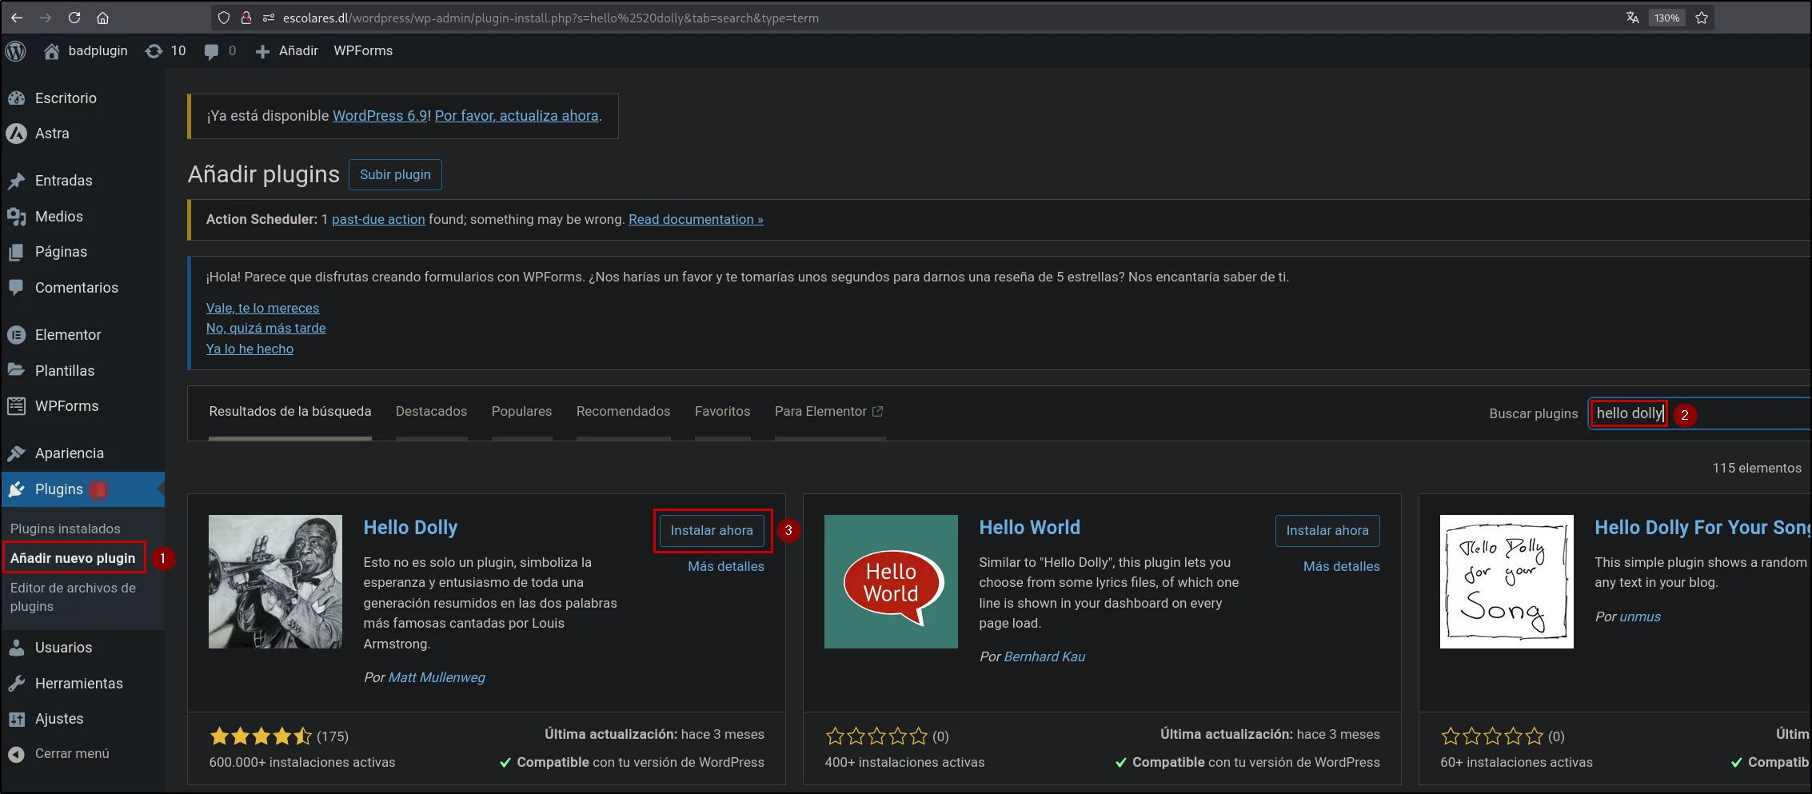Reload the page with browser refresh icon
The width and height of the screenshot is (1812, 794).
point(74,18)
